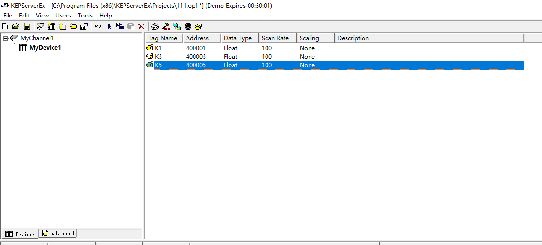Click scan rate 100 in K5 row

click(x=267, y=65)
